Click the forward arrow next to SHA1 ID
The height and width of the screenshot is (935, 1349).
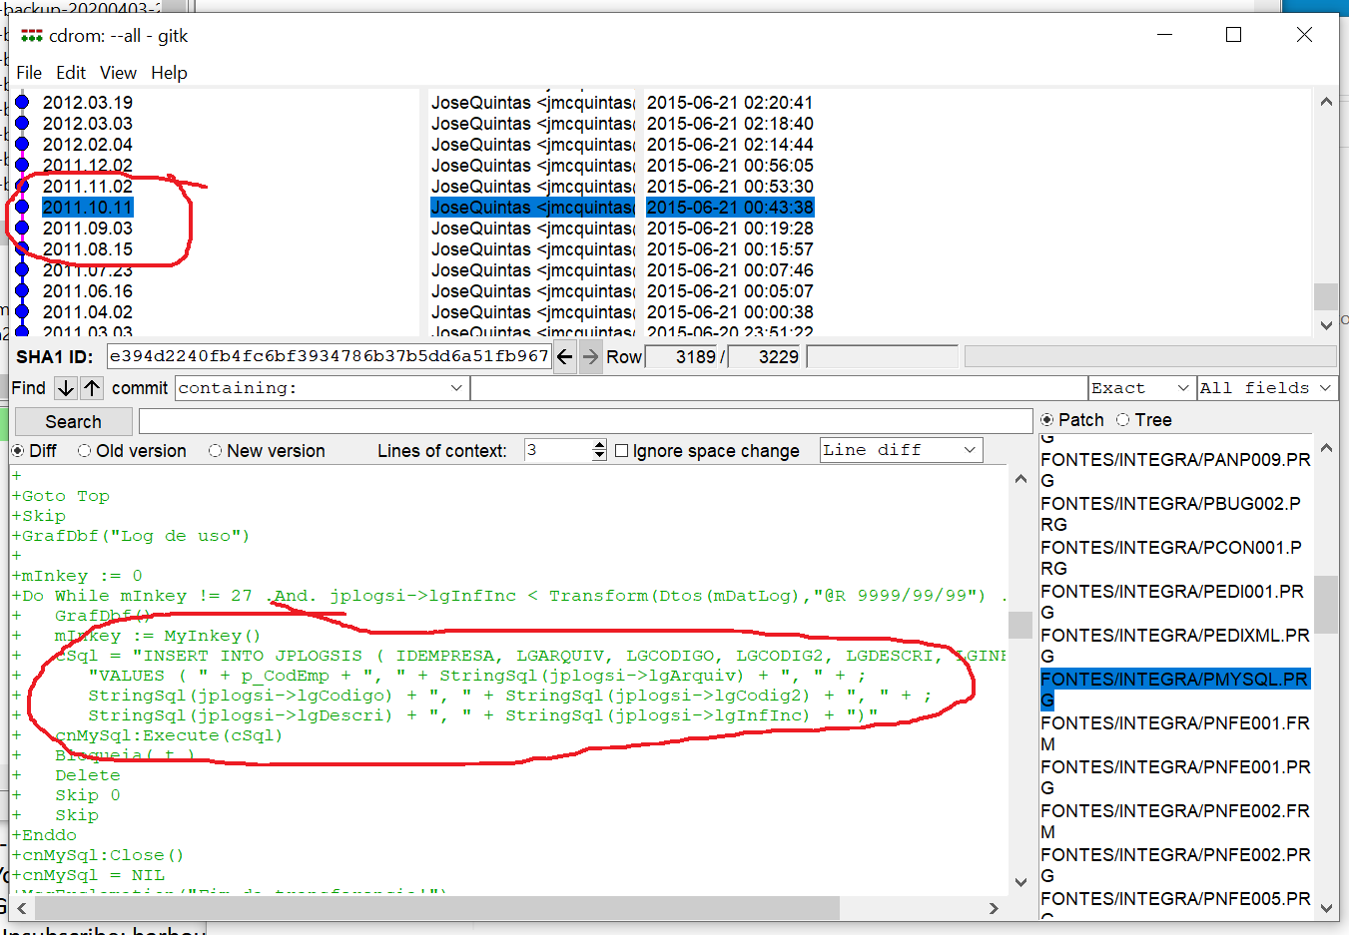click(x=591, y=357)
